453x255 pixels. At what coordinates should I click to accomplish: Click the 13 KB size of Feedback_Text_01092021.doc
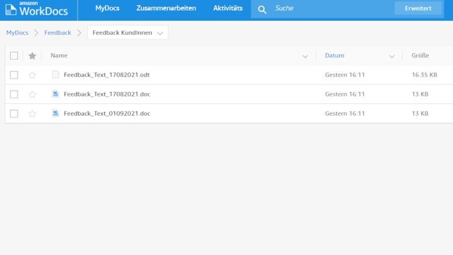coord(420,113)
